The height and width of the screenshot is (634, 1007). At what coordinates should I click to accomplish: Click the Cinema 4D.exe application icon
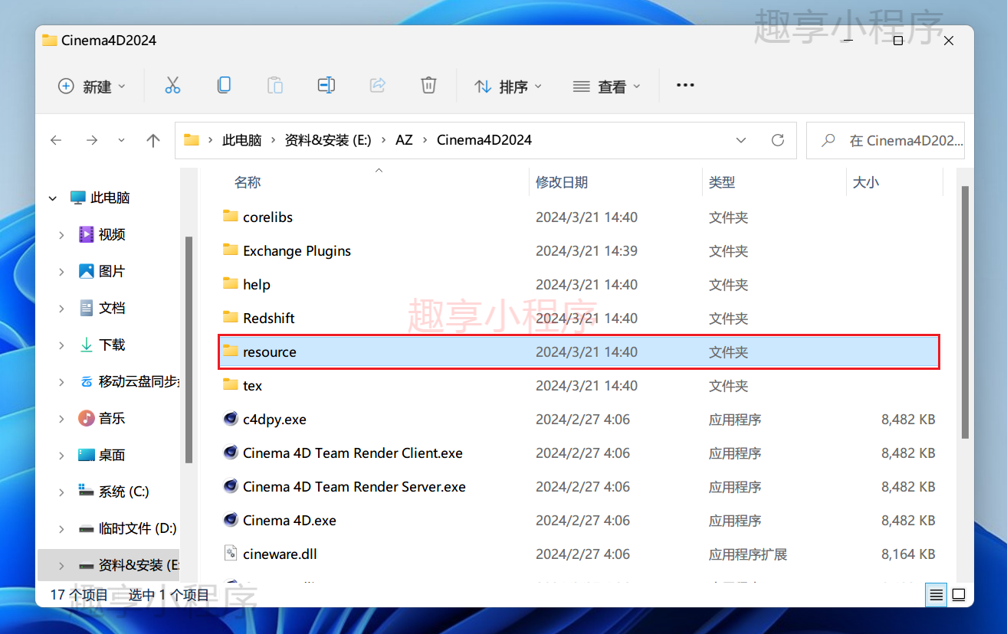(231, 520)
